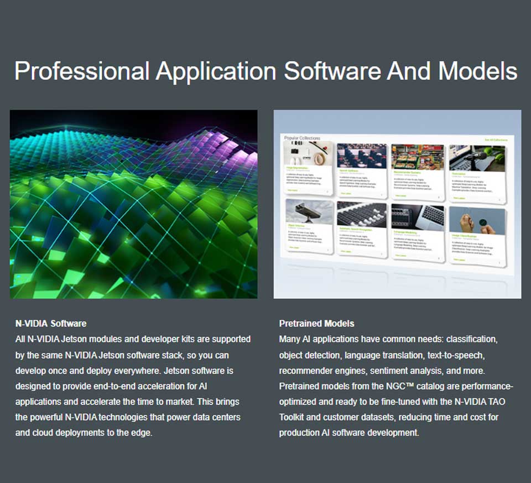This screenshot has height=483, width=531.
Task: Click the Popular Collections heading
Action: [x=302, y=138]
